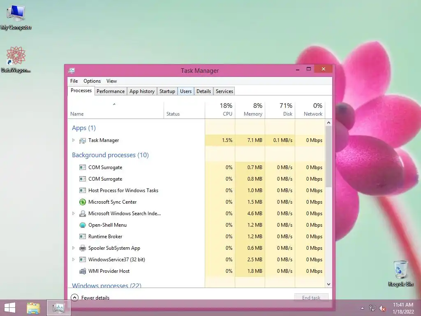Image resolution: width=421 pixels, height=316 pixels.
Task: Sort by the Memory column header
Action: 250,110
